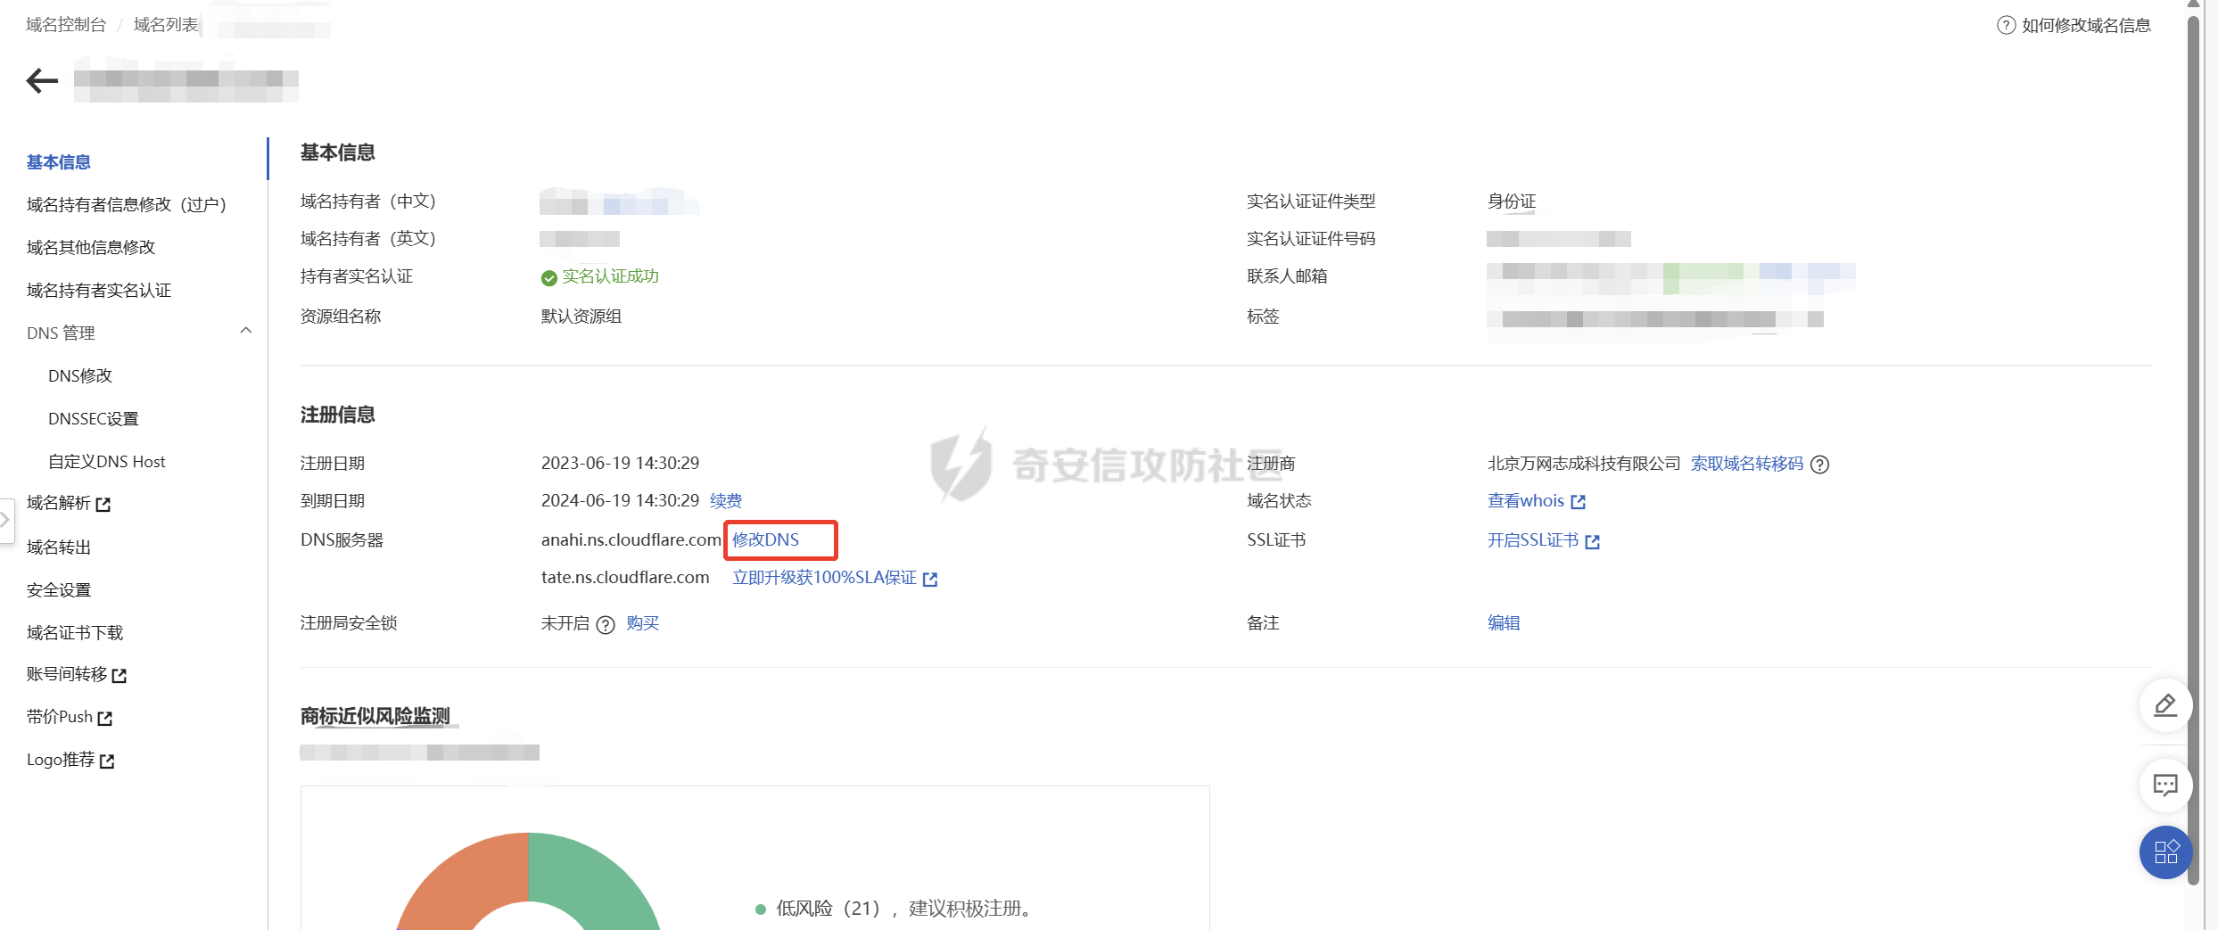The width and height of the screenshot is (2218, 930).
Task: Click the floating edit pencil button
Action: click(x=2165, y=705)
